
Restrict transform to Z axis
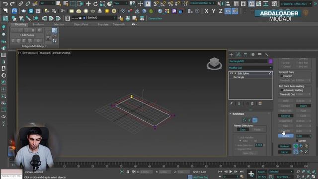[x=221, y=11]
